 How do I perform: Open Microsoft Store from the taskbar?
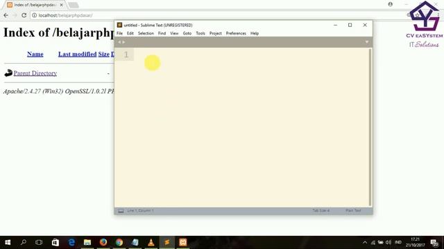(55, 243)
